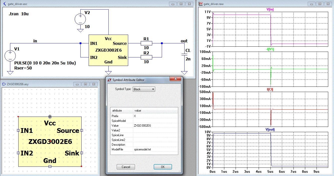The width and height of the screenshot is (334, 176).
Task: Click the V(in) trace label
Action: pos(270,10)
